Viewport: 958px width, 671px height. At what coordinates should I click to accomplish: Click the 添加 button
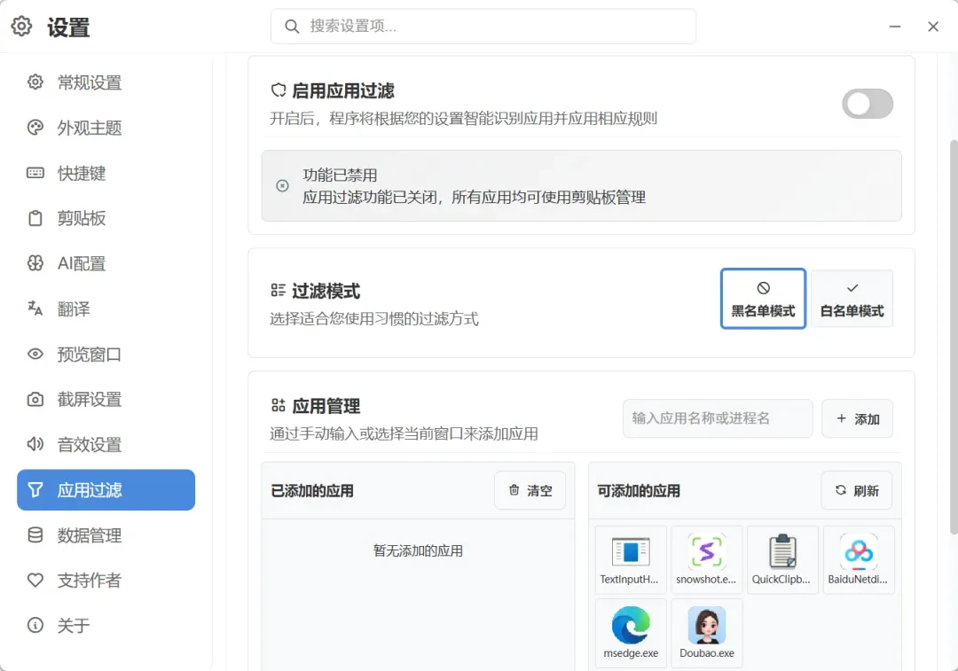pos(857,418)
